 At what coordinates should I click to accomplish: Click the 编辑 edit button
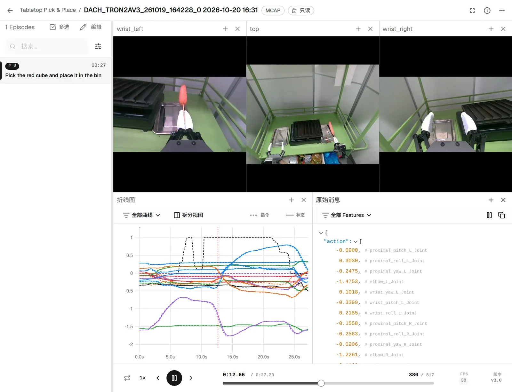click(91, 27)
